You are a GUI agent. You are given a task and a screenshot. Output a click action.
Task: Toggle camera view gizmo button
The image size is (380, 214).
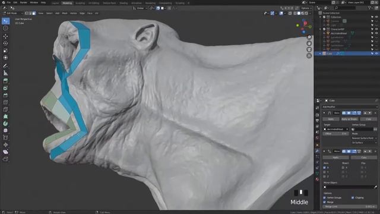click(309, 49)
